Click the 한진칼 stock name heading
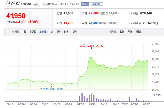 [x=13, y=3]
